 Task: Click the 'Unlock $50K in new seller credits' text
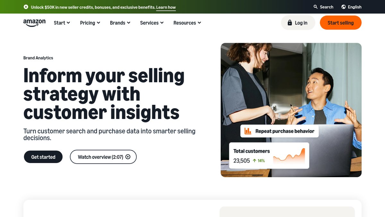(x=93, y=7)
